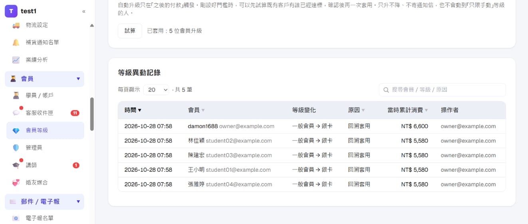Image resolution: width=528 pixels, height=224 pixels.
Task: Click the 試算 button
Action: 130,31
